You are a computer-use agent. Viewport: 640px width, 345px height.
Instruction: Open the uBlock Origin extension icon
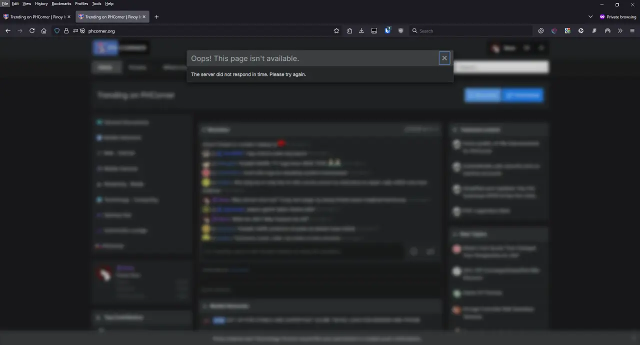tap(400, 31)
